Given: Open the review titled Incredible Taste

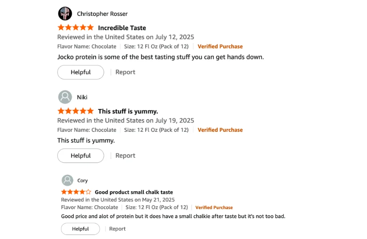Looking at the screenshot, I should tap(122, 27).
